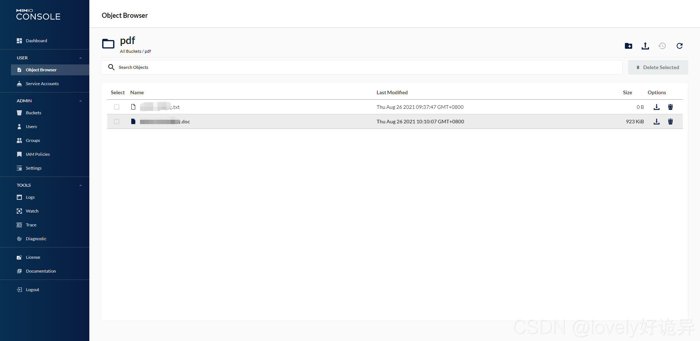Download the .doc file
The width and height of the screenshot is (700, 341).
[x=657, y=122]
